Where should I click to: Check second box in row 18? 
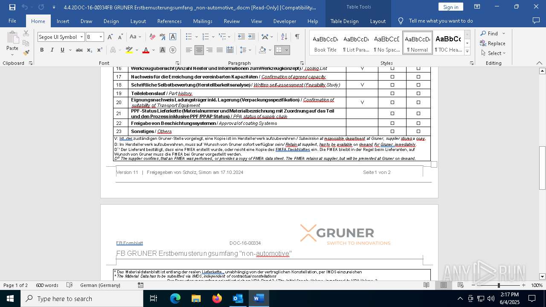pyautogui.click(x=418, y=85)
